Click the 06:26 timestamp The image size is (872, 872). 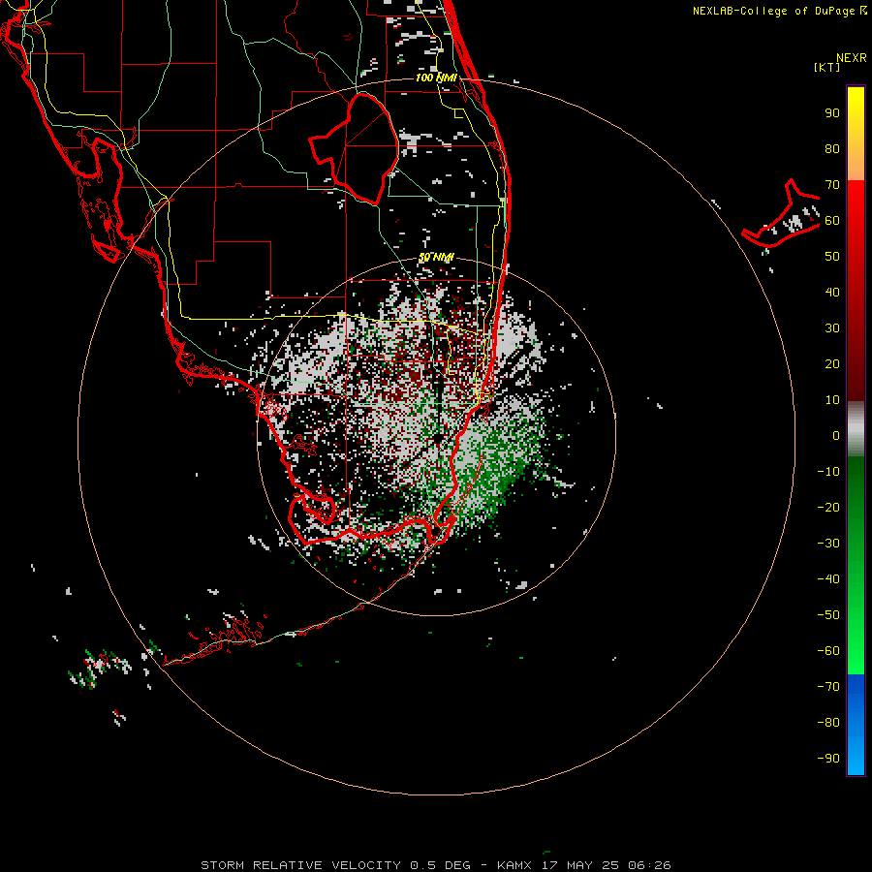649,865
